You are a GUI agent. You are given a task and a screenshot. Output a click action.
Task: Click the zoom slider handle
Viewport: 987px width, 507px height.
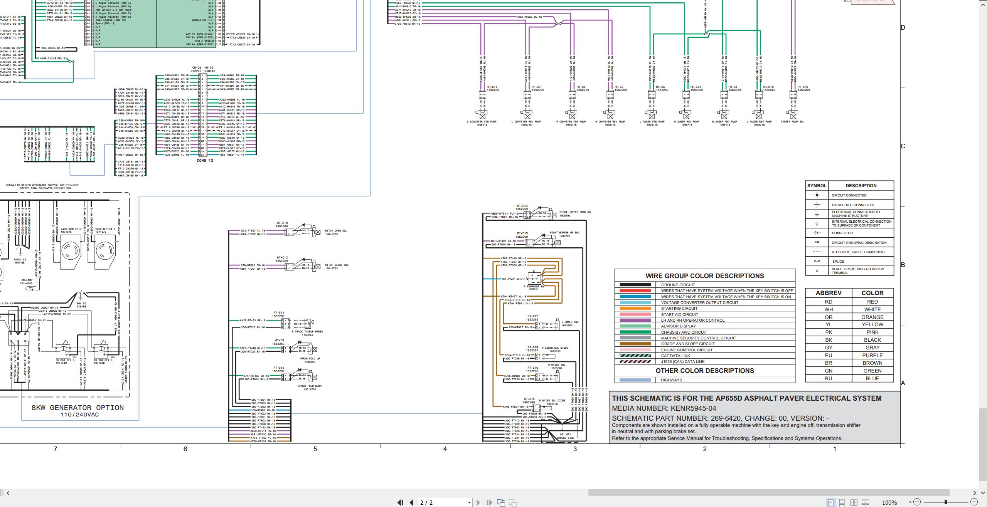pos(946,502)
